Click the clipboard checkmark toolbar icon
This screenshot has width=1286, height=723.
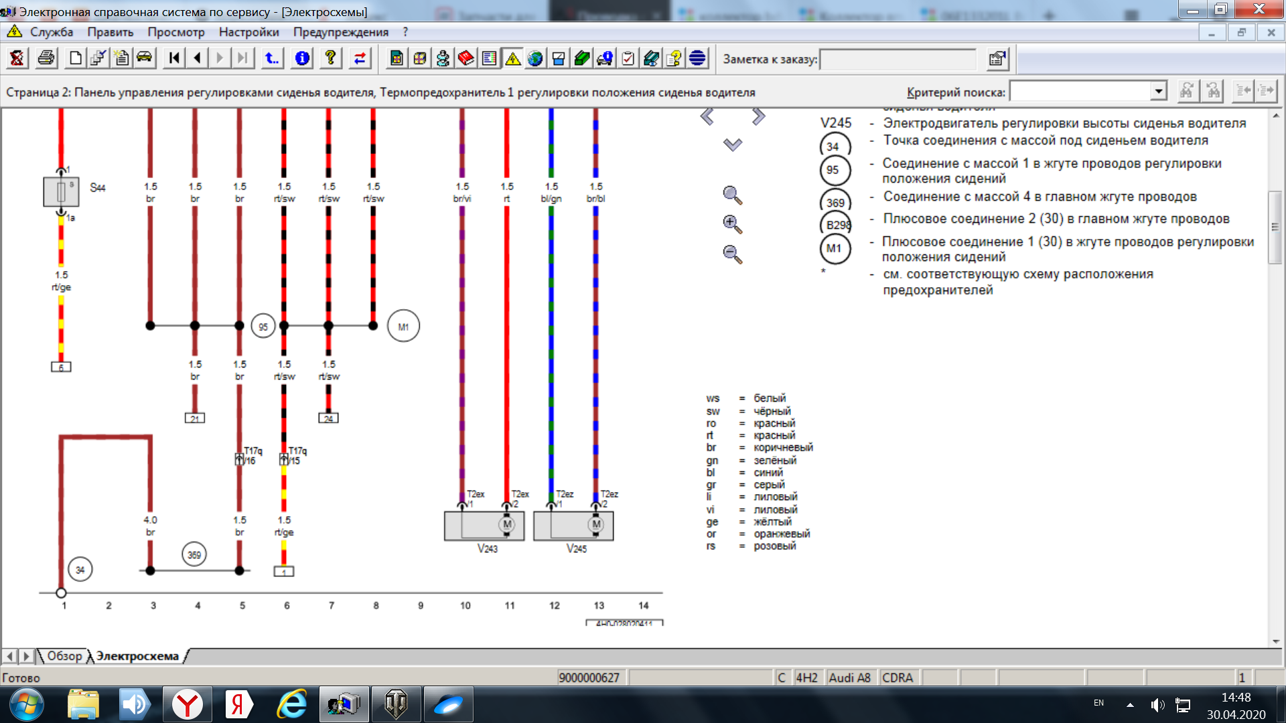click(x=628, y=59)
